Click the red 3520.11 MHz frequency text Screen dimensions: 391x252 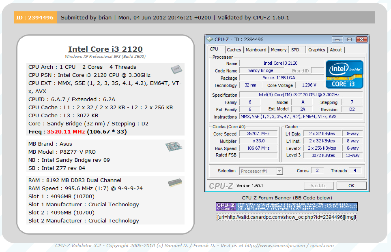click(x=66, y=131)
